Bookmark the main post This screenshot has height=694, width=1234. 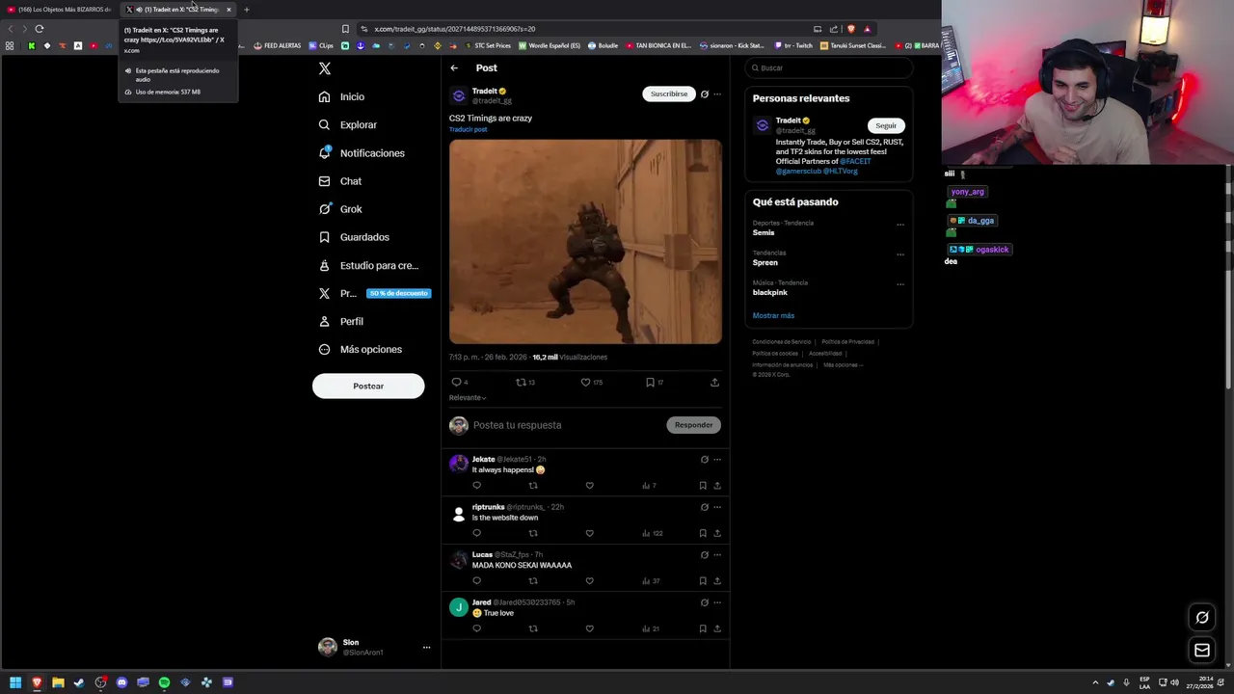[x=650, y=383]
